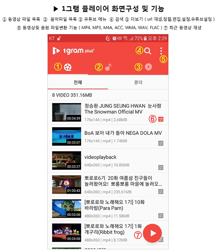Convert the 바라밤(Para Pam) video file
This screenshot has height=251, width=216.
click(x=161, y=216)
